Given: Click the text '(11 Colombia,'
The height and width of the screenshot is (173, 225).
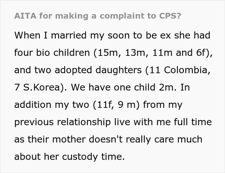Looking at the screenshot, I should (x=178, y=70).
